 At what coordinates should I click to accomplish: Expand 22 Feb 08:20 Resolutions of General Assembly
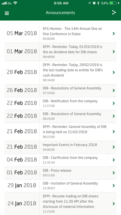tap(114, 116)
